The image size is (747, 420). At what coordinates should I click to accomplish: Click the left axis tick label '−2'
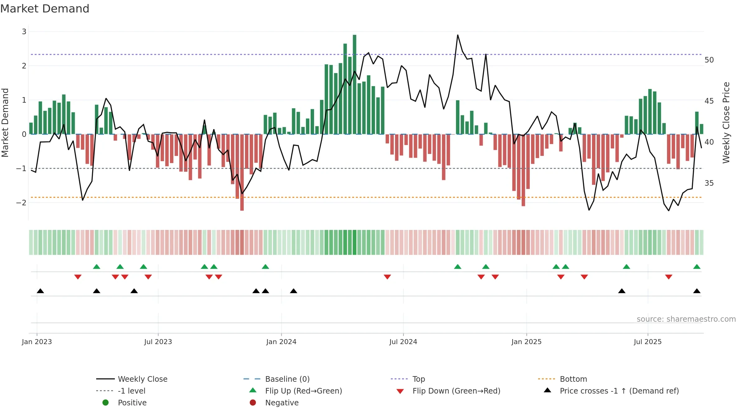point(21,203)
